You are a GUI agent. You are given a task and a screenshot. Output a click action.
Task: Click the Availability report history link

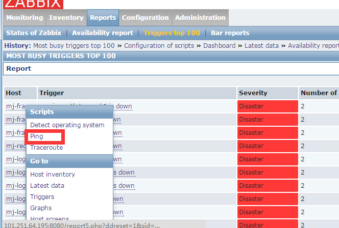[x=313, y=46]
